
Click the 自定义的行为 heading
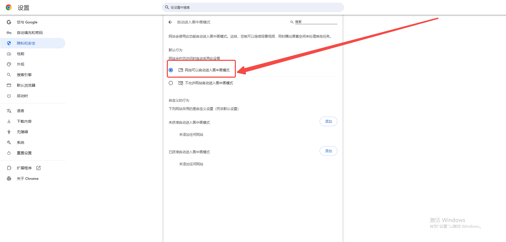point(179,100)
